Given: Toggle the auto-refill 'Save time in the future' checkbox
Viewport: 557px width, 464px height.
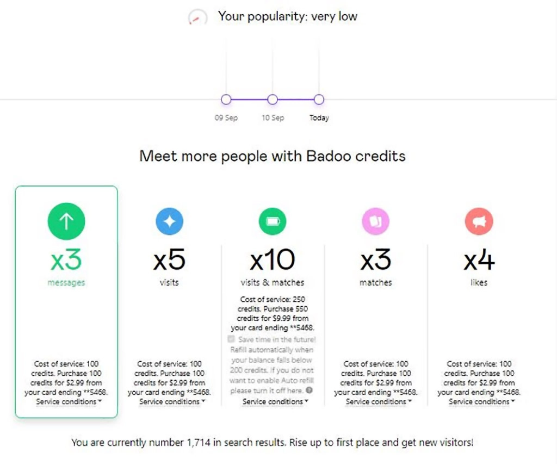Looking at the screenshot, I should click(x=232, y=339).
